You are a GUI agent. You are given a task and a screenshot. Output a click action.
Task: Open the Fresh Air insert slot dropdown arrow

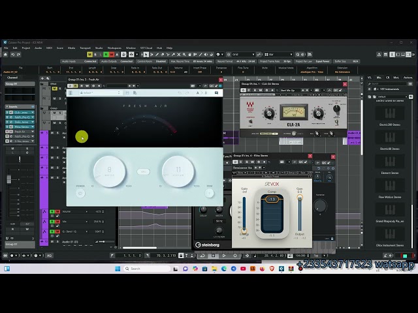[33, 132]
